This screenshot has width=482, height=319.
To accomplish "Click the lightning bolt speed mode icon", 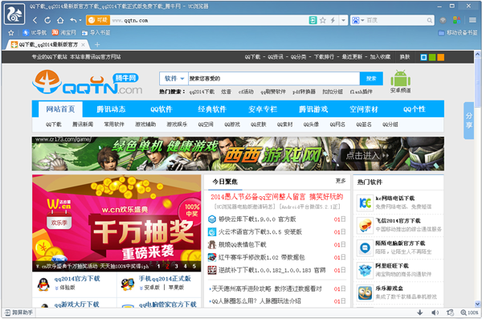I will coord(333,20).
